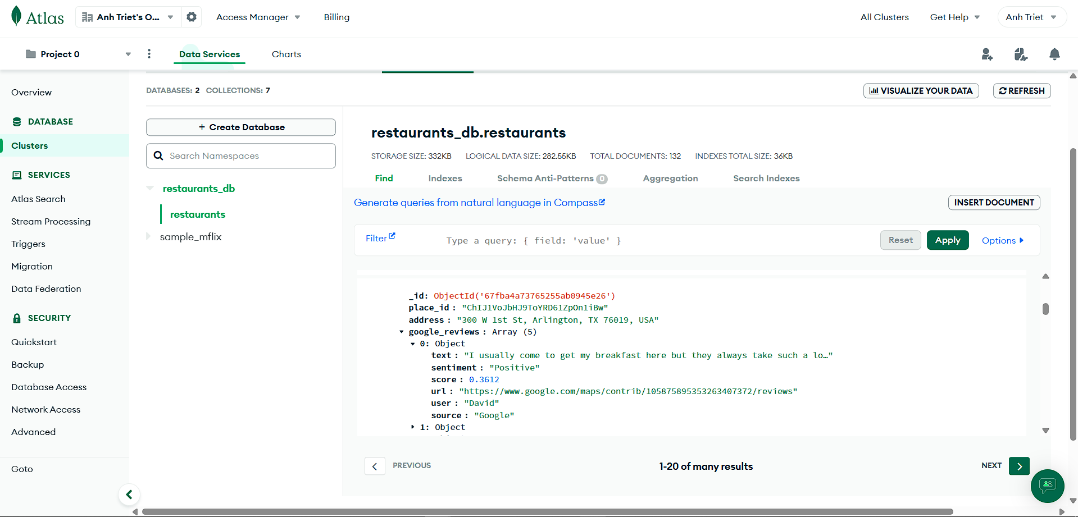
Task: Open the Indexes tab
Action: click(445, 179)
